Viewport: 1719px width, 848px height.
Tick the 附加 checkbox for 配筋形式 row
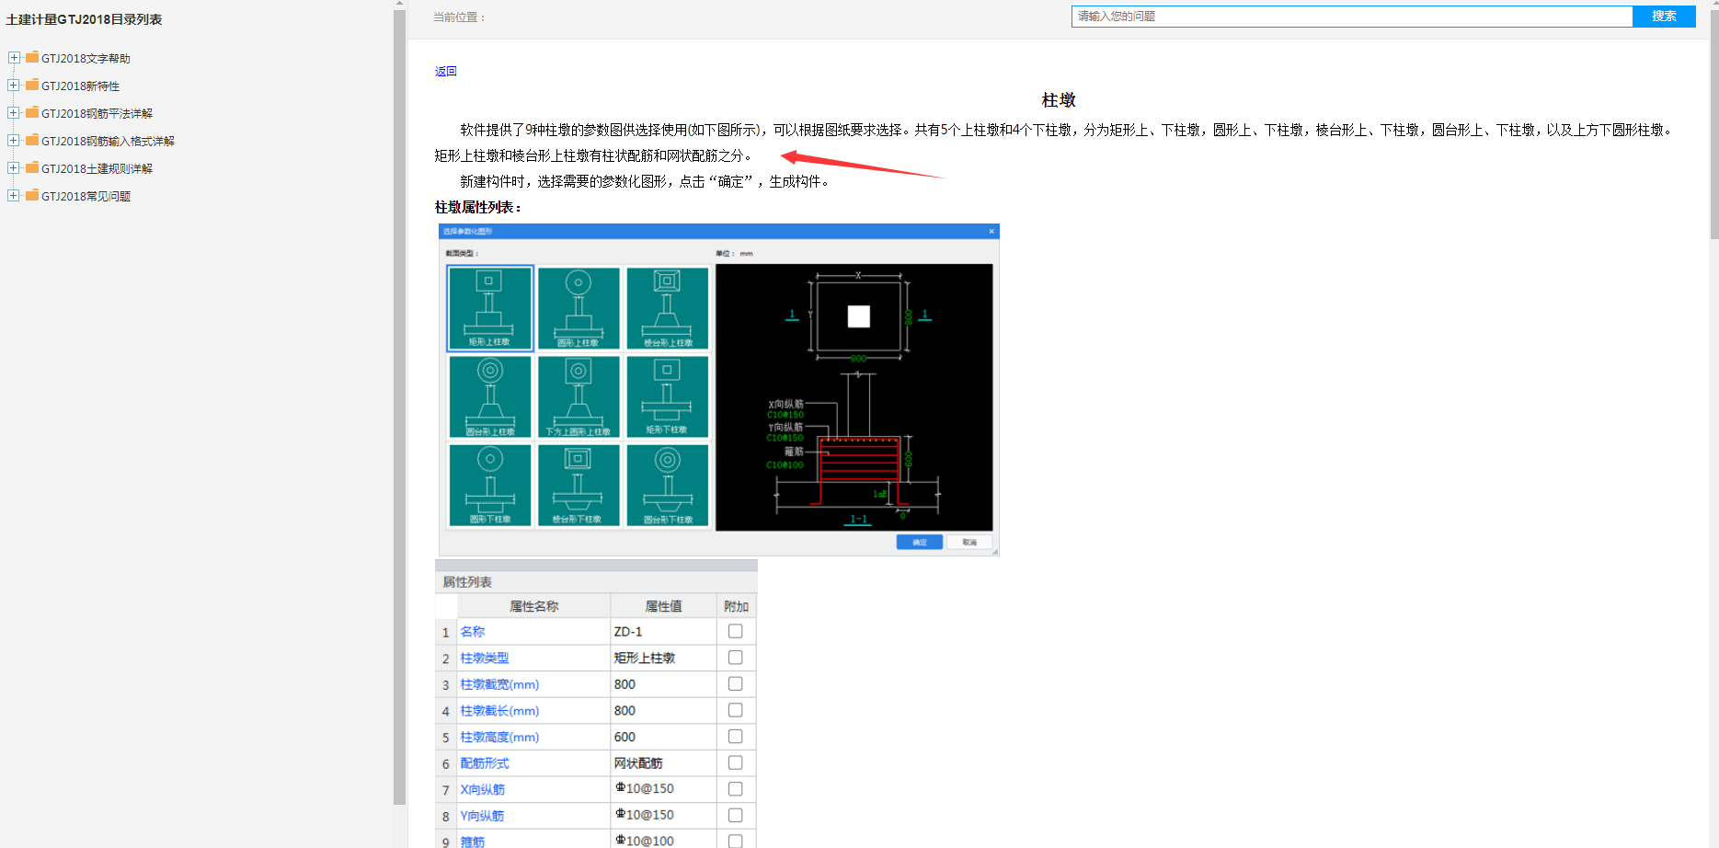click(x=735, y=762)
